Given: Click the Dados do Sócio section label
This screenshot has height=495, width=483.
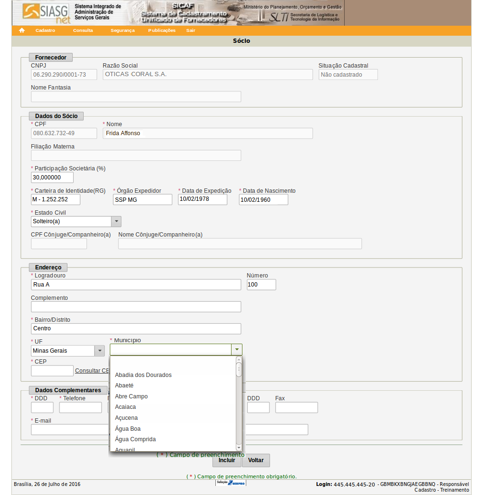Looking at the screenshot, I should coord(56,116).
